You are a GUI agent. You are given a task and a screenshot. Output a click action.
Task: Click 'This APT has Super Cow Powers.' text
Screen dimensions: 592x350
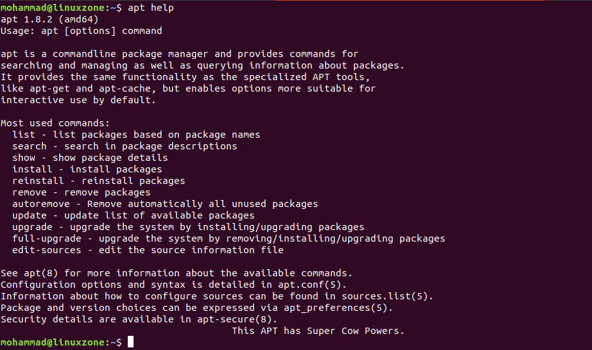click(x=318, y=331)
